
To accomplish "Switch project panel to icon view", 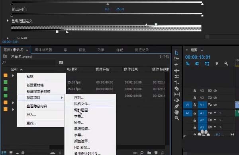I will (x=11, y=153).
